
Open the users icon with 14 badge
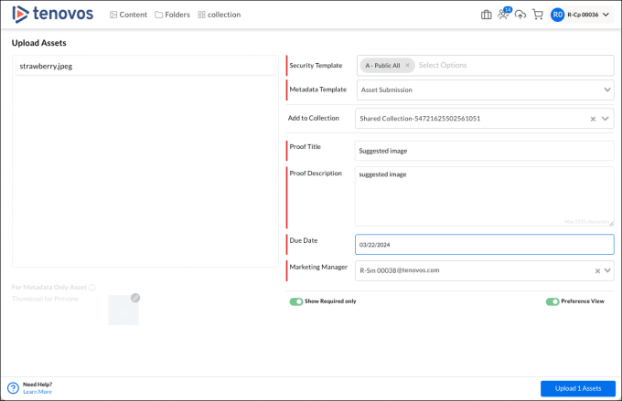(x=503, y=14)
